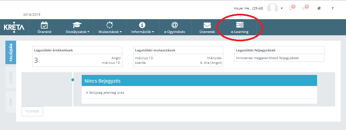The width and height of the screenshot is (346, 130).
Task: Open the user guide book icon
Action: click(319, 8)
